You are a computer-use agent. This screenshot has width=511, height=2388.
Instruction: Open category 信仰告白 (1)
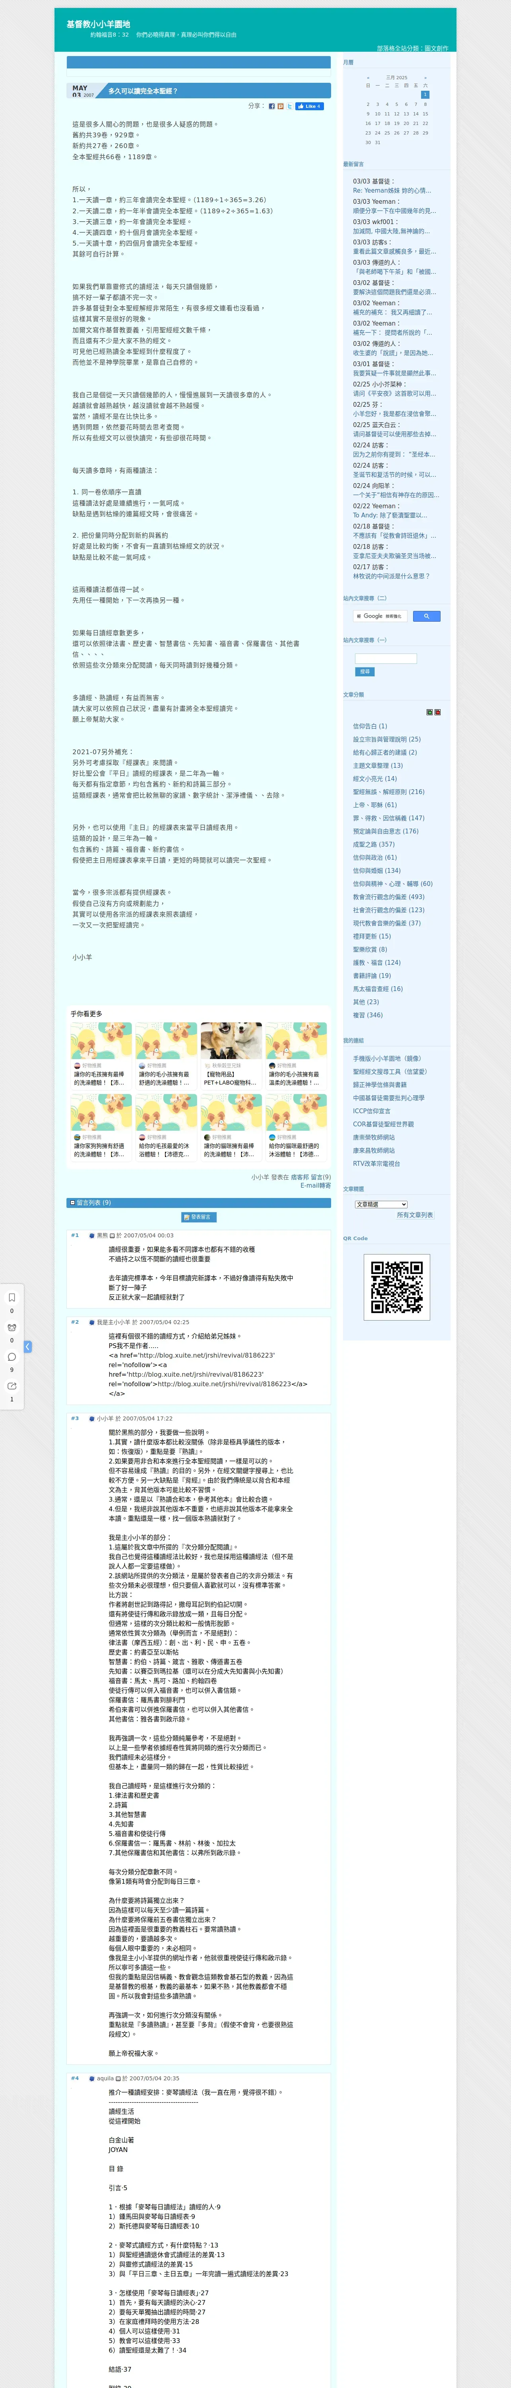(370, 727)
